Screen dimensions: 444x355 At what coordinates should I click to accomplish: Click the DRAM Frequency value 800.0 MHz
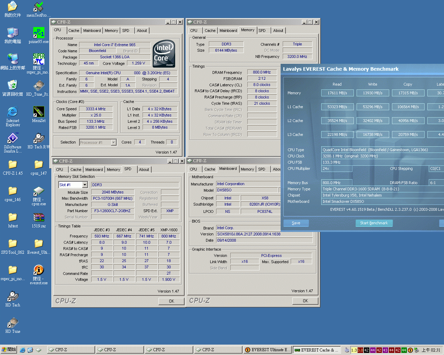point(262,72)
